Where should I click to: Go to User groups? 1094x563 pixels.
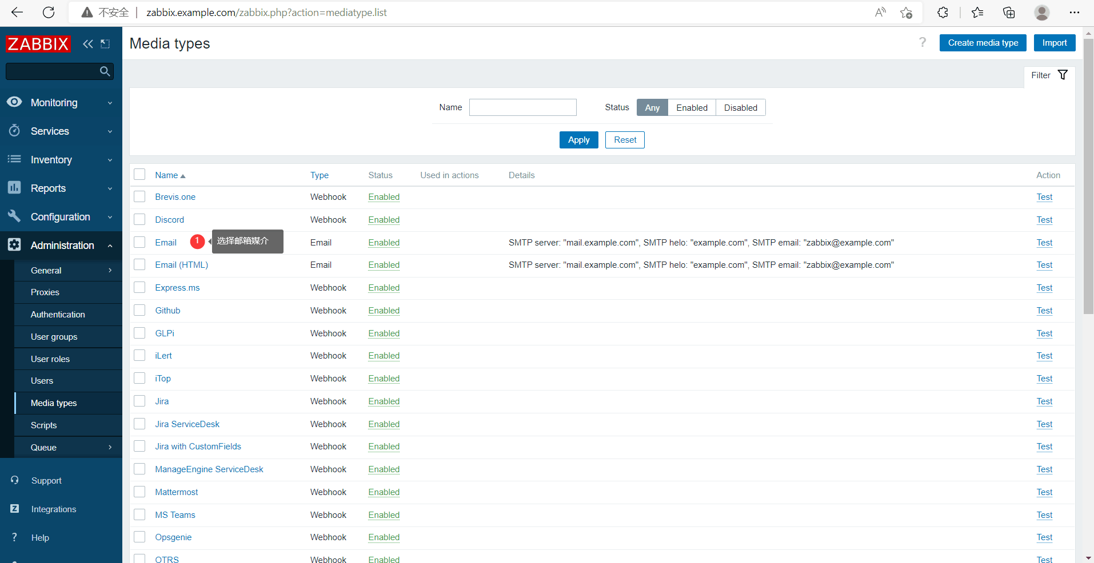click(69, 337)
